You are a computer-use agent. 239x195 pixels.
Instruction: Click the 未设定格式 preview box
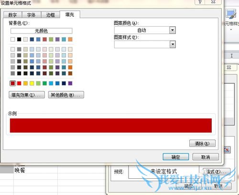163,172
